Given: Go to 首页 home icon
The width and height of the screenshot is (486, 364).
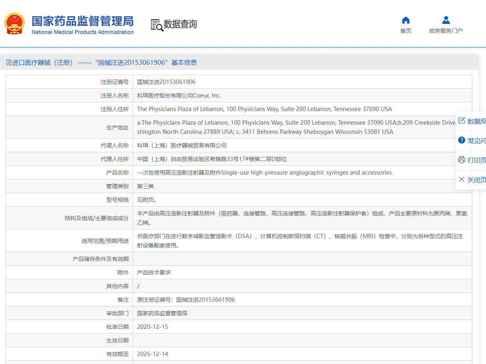Looking at the screenshot, I should point(406,20).
